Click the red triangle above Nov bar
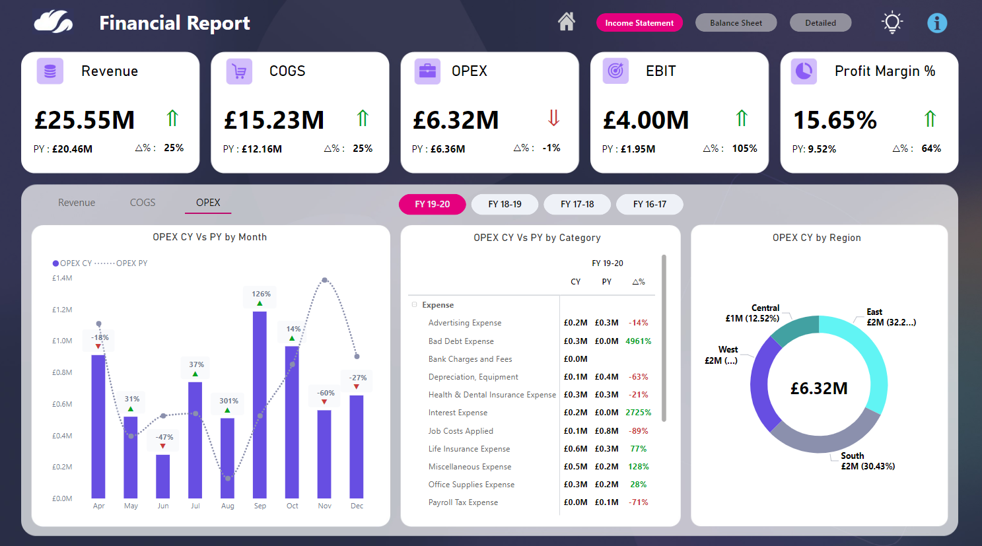The image size is (982, 546). (324, 402)
